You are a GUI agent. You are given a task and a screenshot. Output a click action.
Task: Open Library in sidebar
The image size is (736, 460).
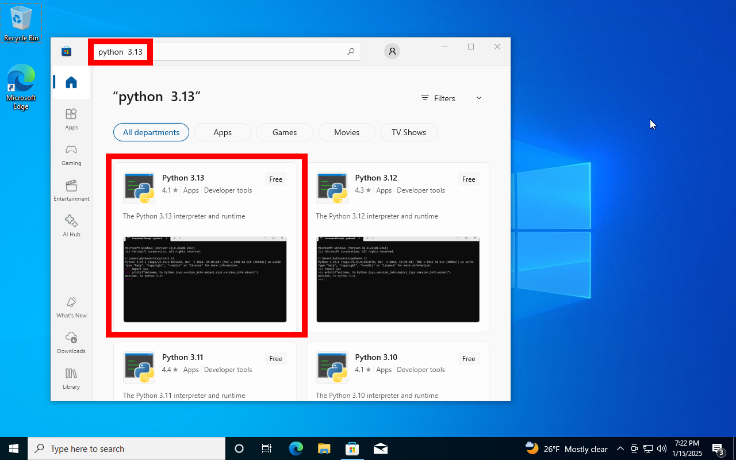point(71,378)
